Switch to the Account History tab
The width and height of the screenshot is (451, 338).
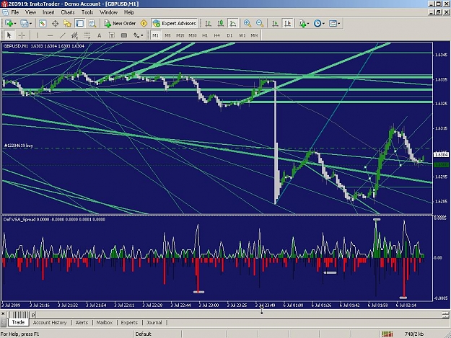pos(50,322)
